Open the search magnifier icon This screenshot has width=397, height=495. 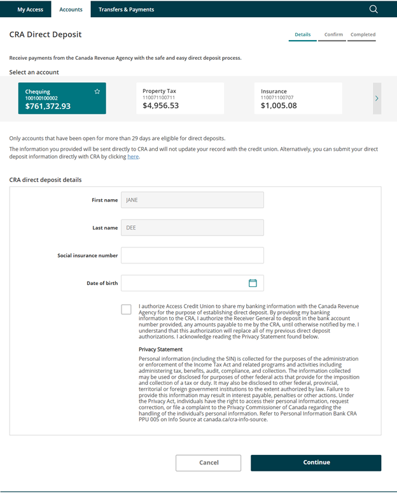point(373,10)
